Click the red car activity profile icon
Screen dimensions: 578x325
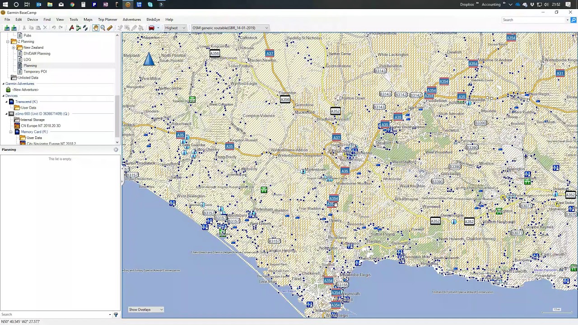151,28
